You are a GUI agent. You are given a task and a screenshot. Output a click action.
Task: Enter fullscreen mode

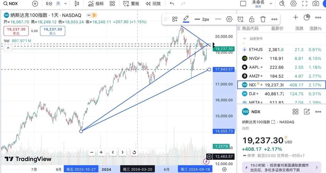(304, 3)
